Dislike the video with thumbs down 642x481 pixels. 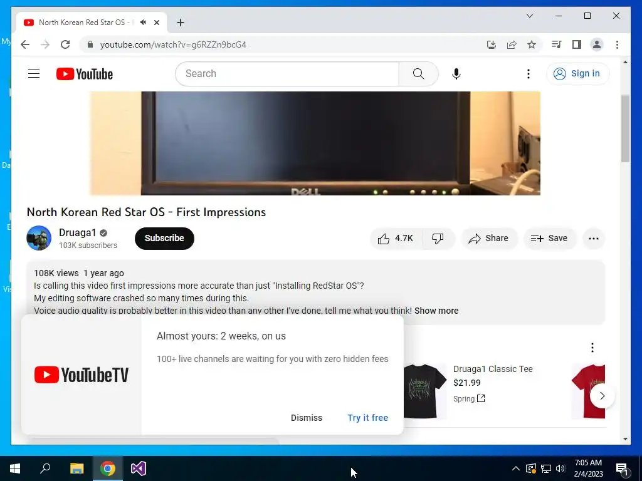point(438,239)
